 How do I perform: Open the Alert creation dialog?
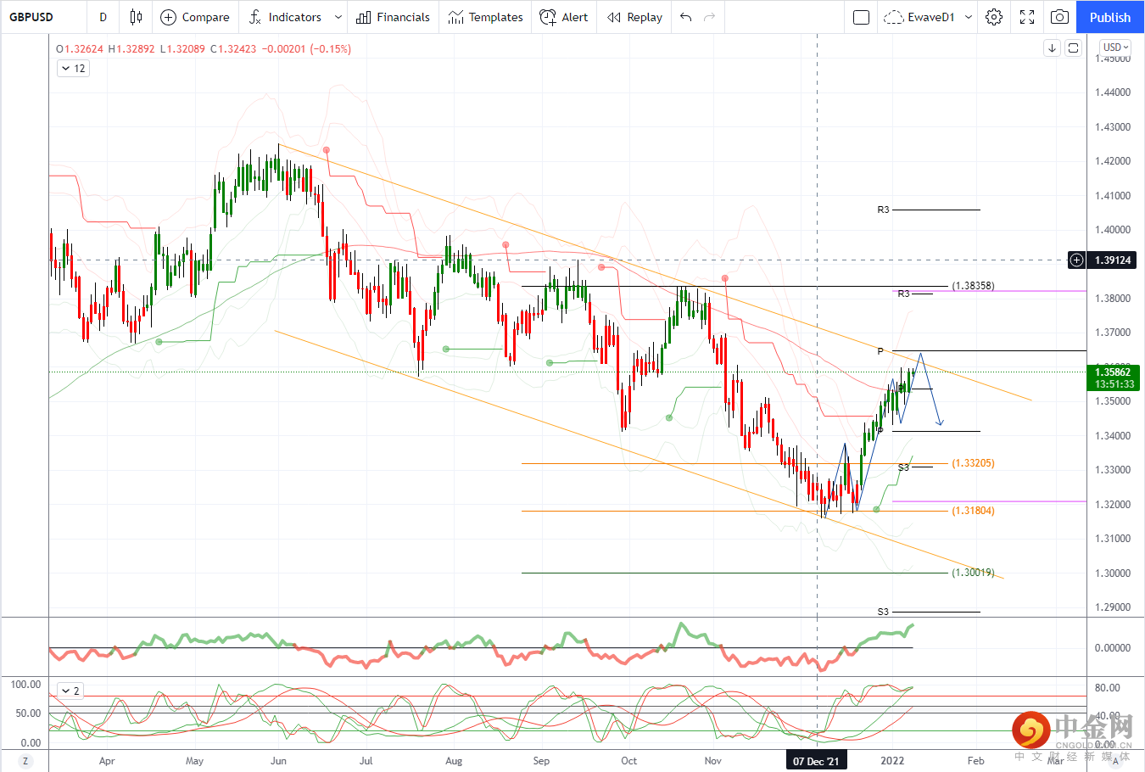(564, 17)
